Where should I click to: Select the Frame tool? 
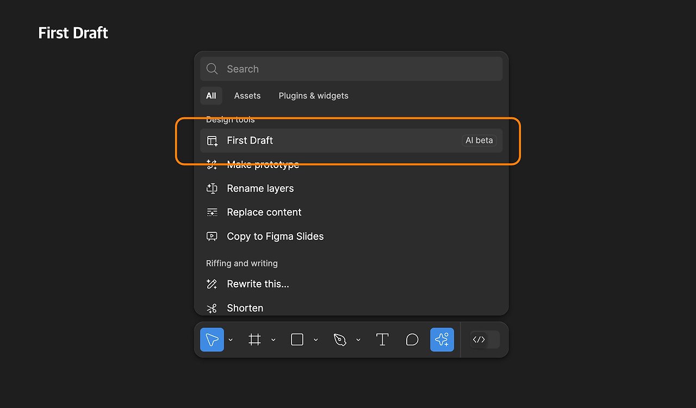tap(254, 339)
